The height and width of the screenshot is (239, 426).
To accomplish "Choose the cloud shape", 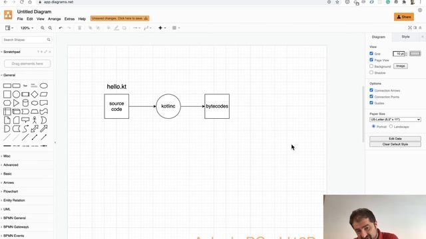I will coord(35,103).
